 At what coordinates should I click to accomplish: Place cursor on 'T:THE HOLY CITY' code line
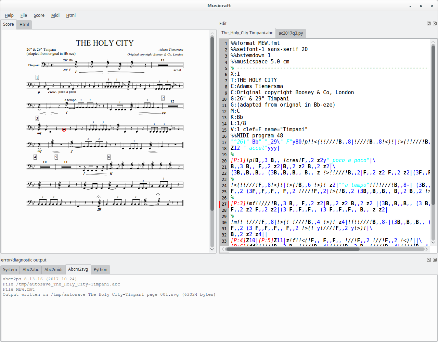pos(254,80)
